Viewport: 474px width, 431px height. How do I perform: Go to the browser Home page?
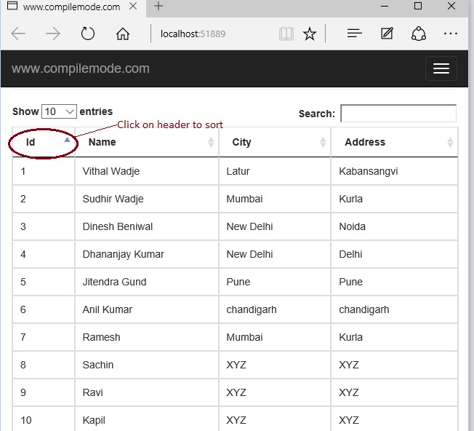click(x=123, y=33)
